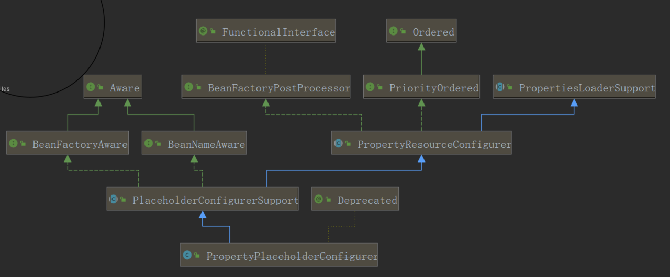
Task: Click the lock visibility icon on FunctionalInterface
Action: point(213,31)
